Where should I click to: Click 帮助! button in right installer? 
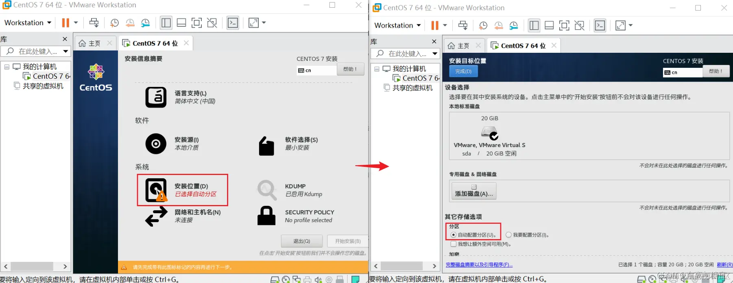pyautogui.click(x=716, y=71)
